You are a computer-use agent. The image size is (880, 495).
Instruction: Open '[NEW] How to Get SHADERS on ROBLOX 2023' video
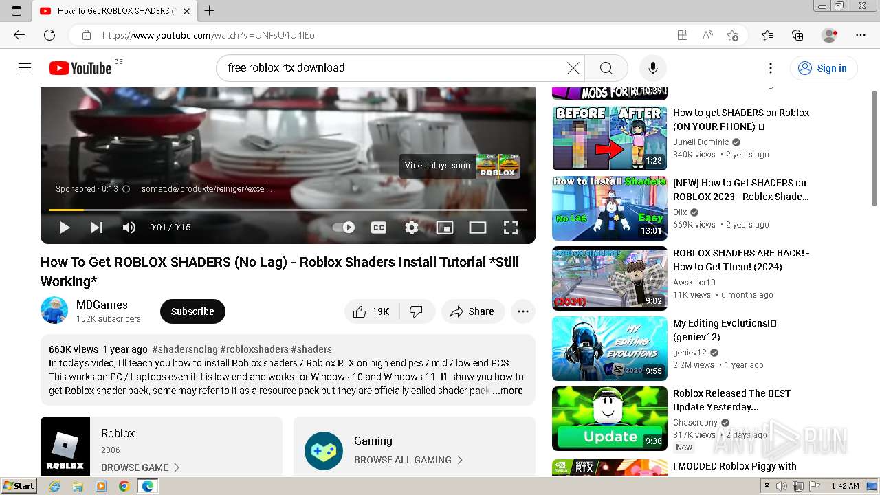[x=740, y=190]
